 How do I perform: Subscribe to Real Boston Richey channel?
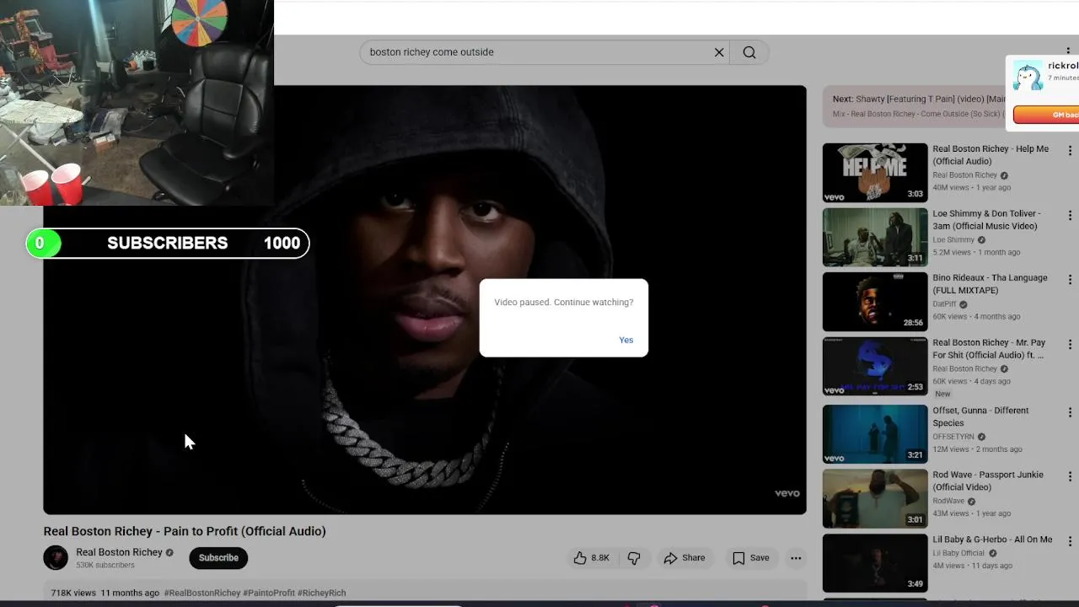point(218,558)
